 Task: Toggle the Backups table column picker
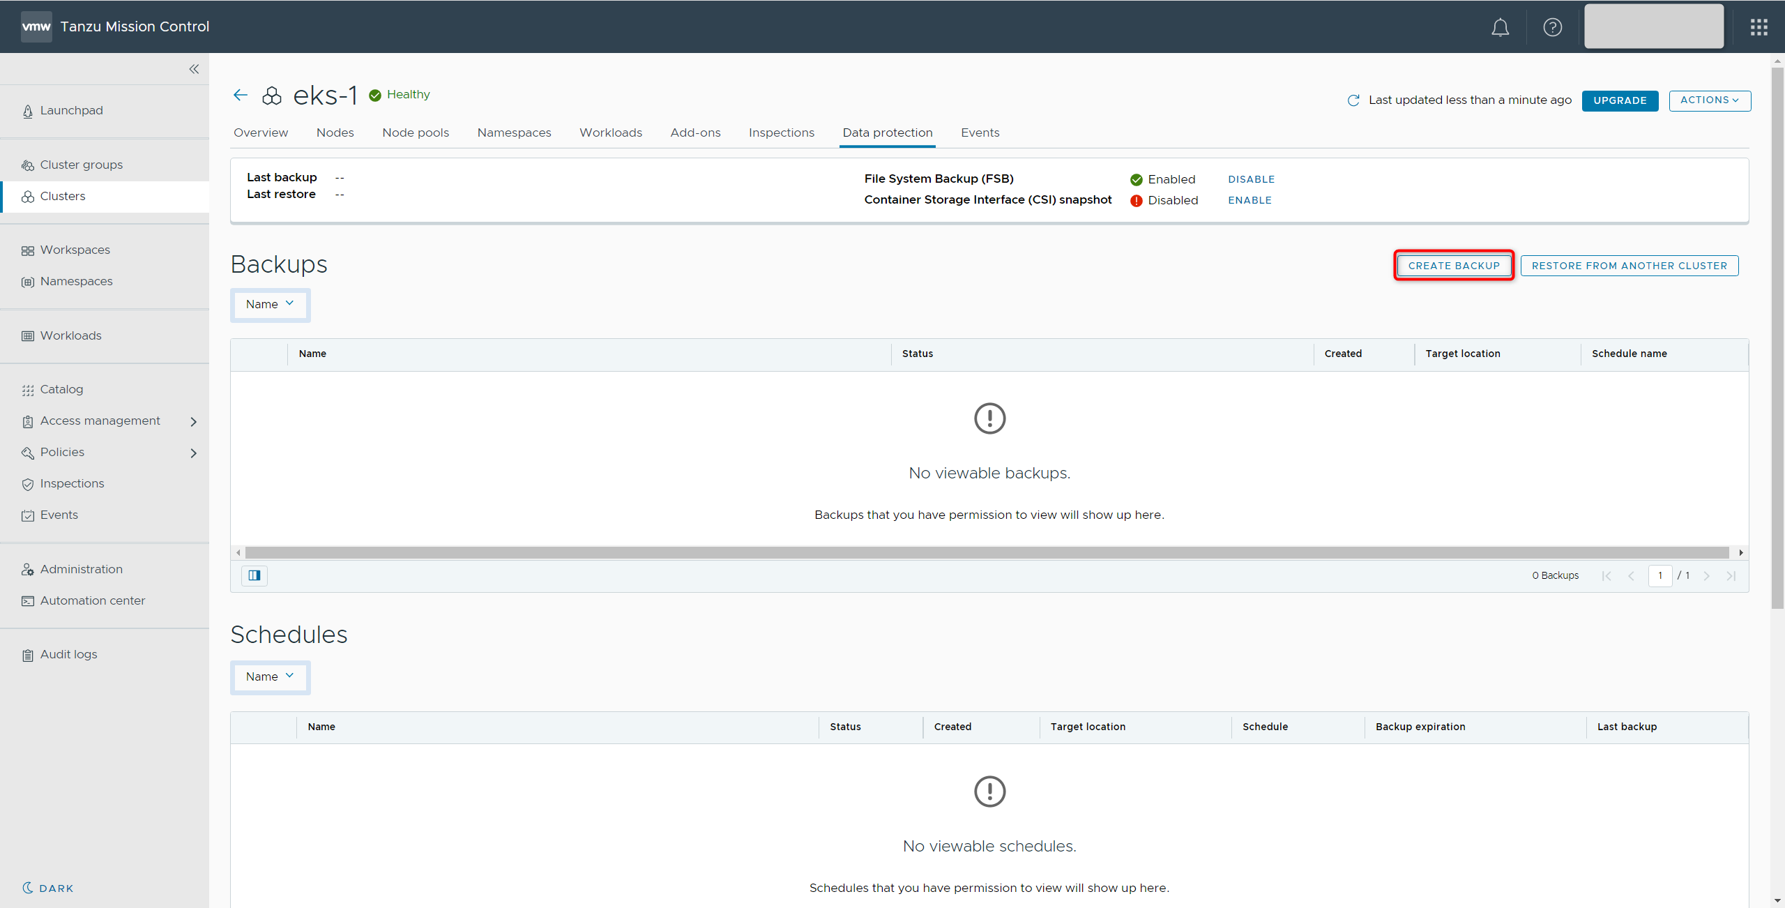(255, 575)
